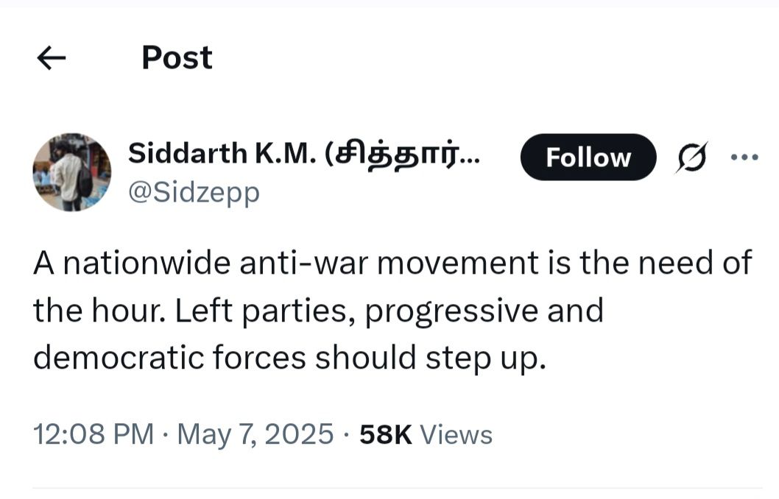This screenshot has height=499, width=779.
Task: Open the three-dot more options menu
Action: click(x=744, y=158)
